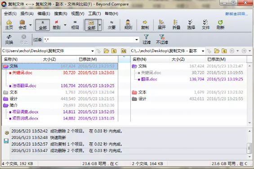Open the 工具(T) menu
This screenshot has width=254, height=169.
pyautogui.click(x=94, y=13)
